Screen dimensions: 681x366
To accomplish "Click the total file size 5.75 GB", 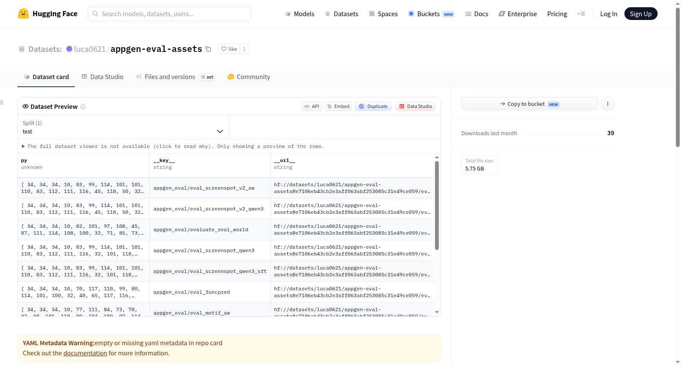I will (475, 169).
